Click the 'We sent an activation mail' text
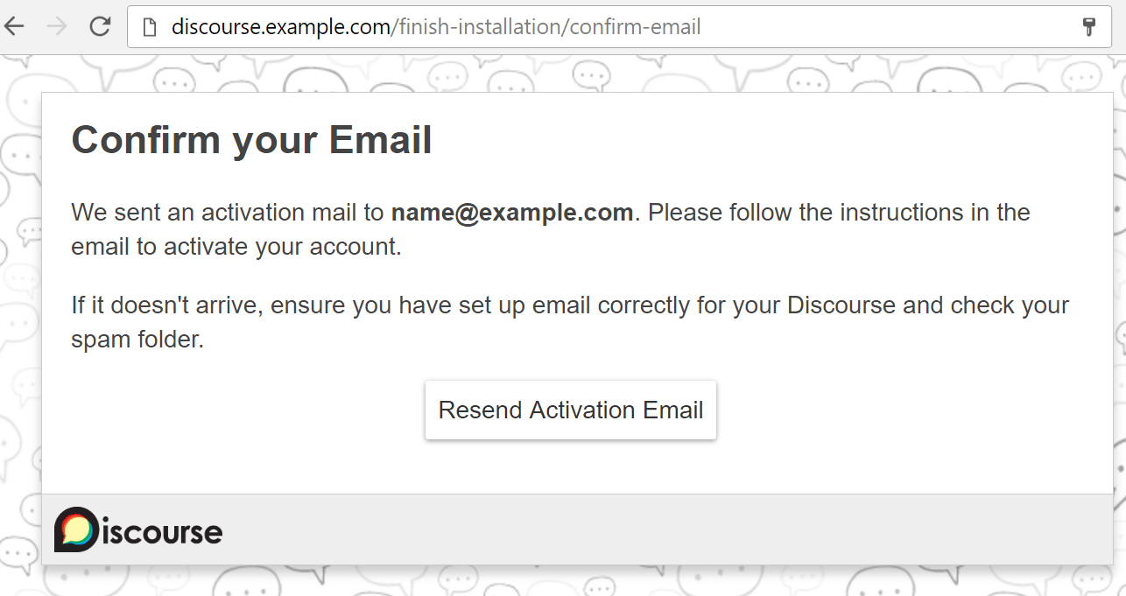 click(227, 213)
